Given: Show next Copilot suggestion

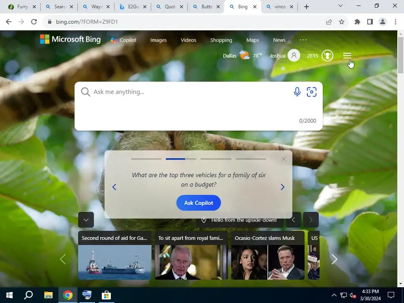Looking at the screenshot, I should coord(282,187).
